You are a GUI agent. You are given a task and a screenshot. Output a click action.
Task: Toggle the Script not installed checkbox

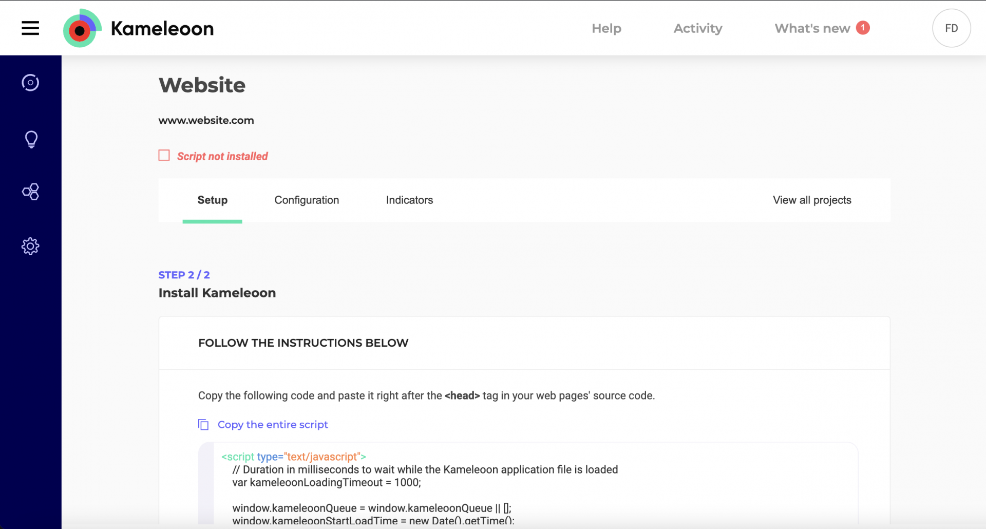(x=164, y=155)
